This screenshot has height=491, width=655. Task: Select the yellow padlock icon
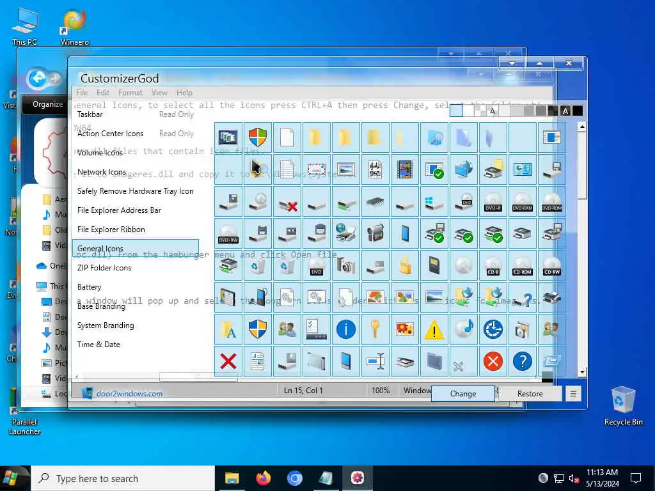tap(405, 266)
